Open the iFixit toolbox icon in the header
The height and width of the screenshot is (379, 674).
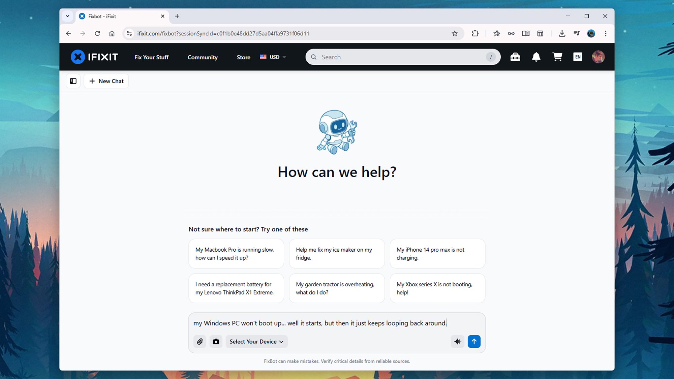pyautogui.click(x=515, y=57)
